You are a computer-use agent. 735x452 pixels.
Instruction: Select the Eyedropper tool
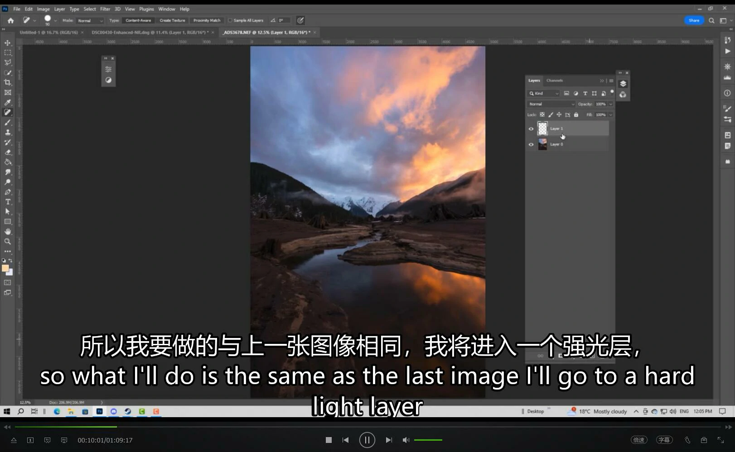8,102
